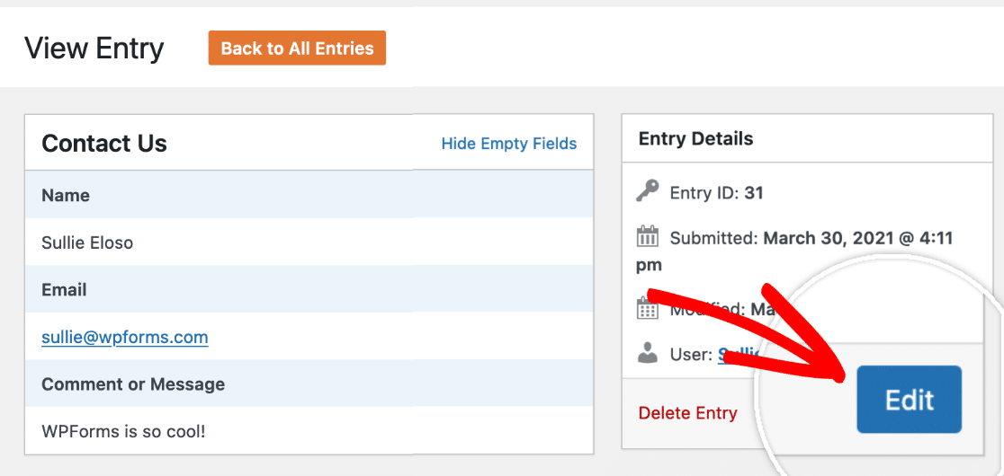Open the sullie@wpforms.com email link
This screenshot has height=476, width=1004.
click(x=125, y=337)
